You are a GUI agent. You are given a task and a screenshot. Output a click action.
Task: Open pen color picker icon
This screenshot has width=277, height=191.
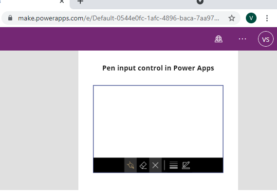pos(186,165)
